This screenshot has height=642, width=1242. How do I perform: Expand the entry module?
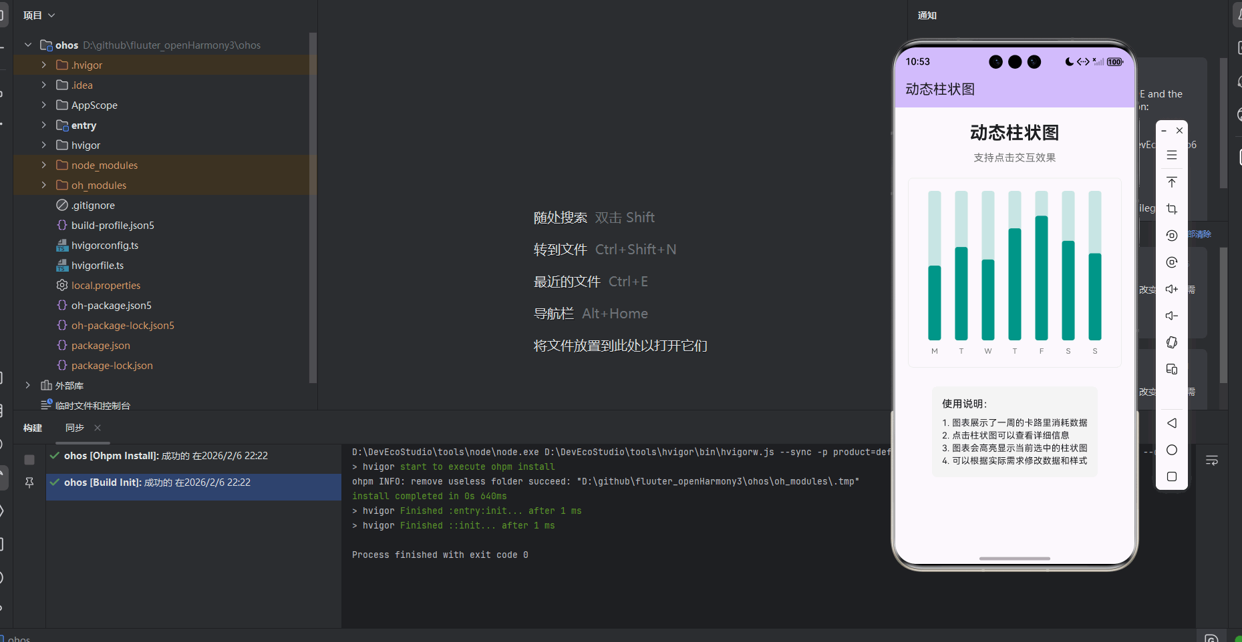44,125
